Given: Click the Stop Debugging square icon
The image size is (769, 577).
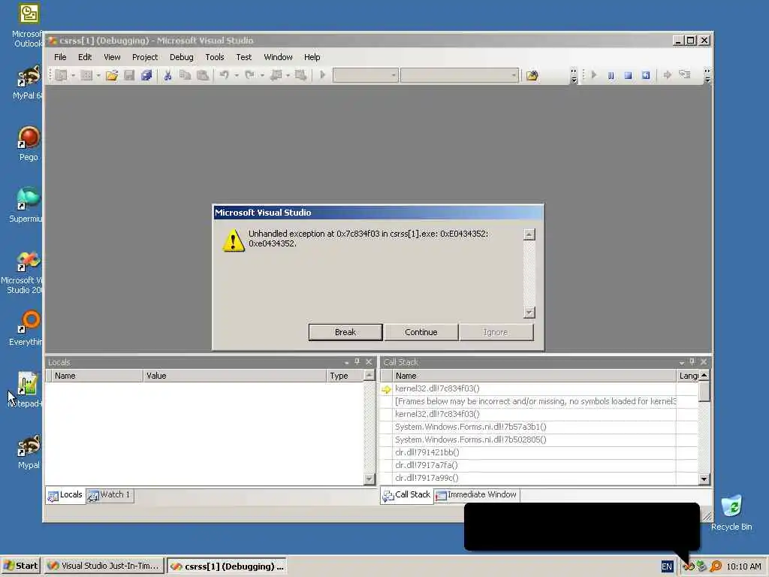Looking at the screenshot, I should [629, 75].
